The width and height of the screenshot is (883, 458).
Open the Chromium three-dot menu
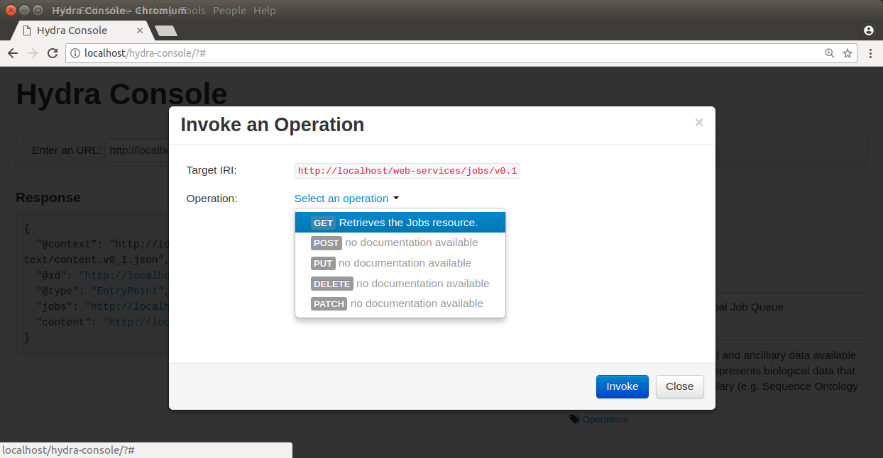870,53
